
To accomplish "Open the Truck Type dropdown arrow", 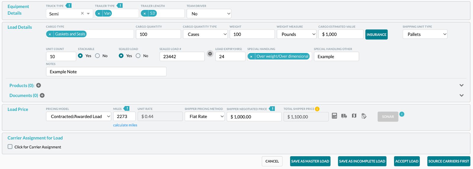I will tap(88, 14).
